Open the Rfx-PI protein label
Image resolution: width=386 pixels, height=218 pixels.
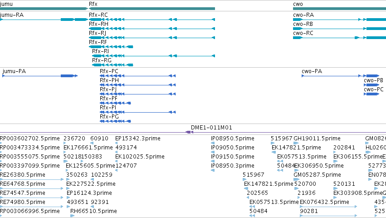[108, 108]
